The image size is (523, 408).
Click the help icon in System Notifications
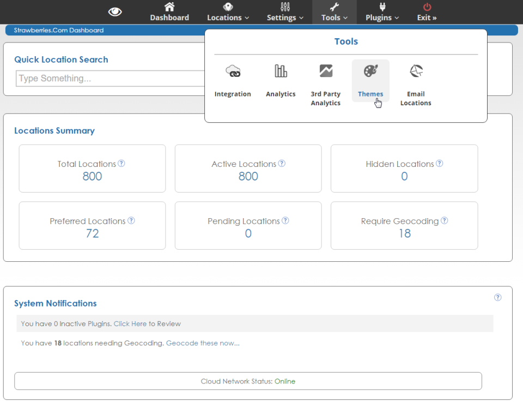click(497, 297)
